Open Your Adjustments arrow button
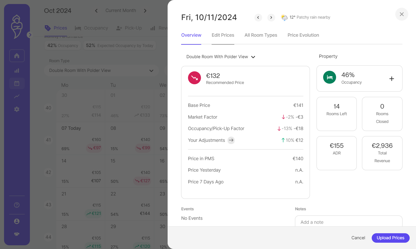This screenshot has width=416, height=249. click(231, 140)
